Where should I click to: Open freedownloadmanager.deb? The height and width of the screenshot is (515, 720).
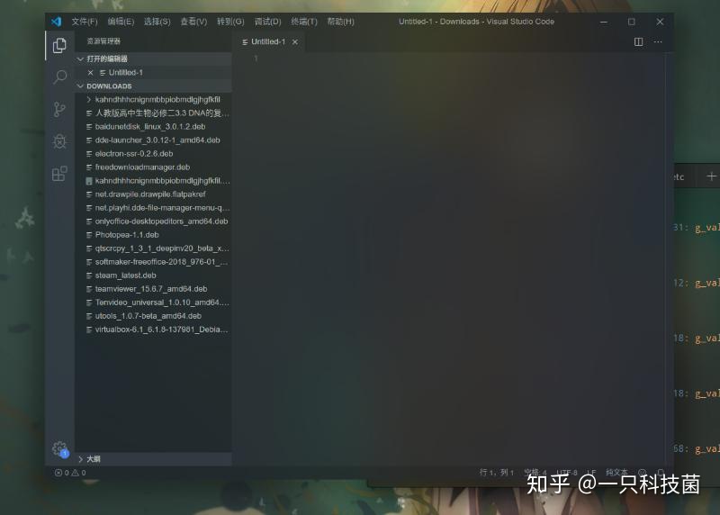153,167
